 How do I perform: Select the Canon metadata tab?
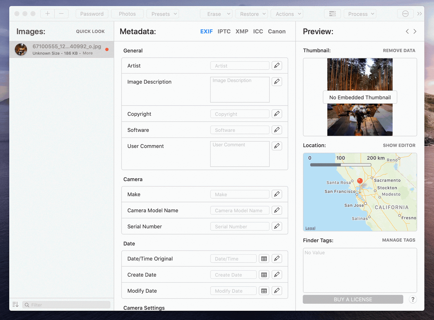[276, 31]
